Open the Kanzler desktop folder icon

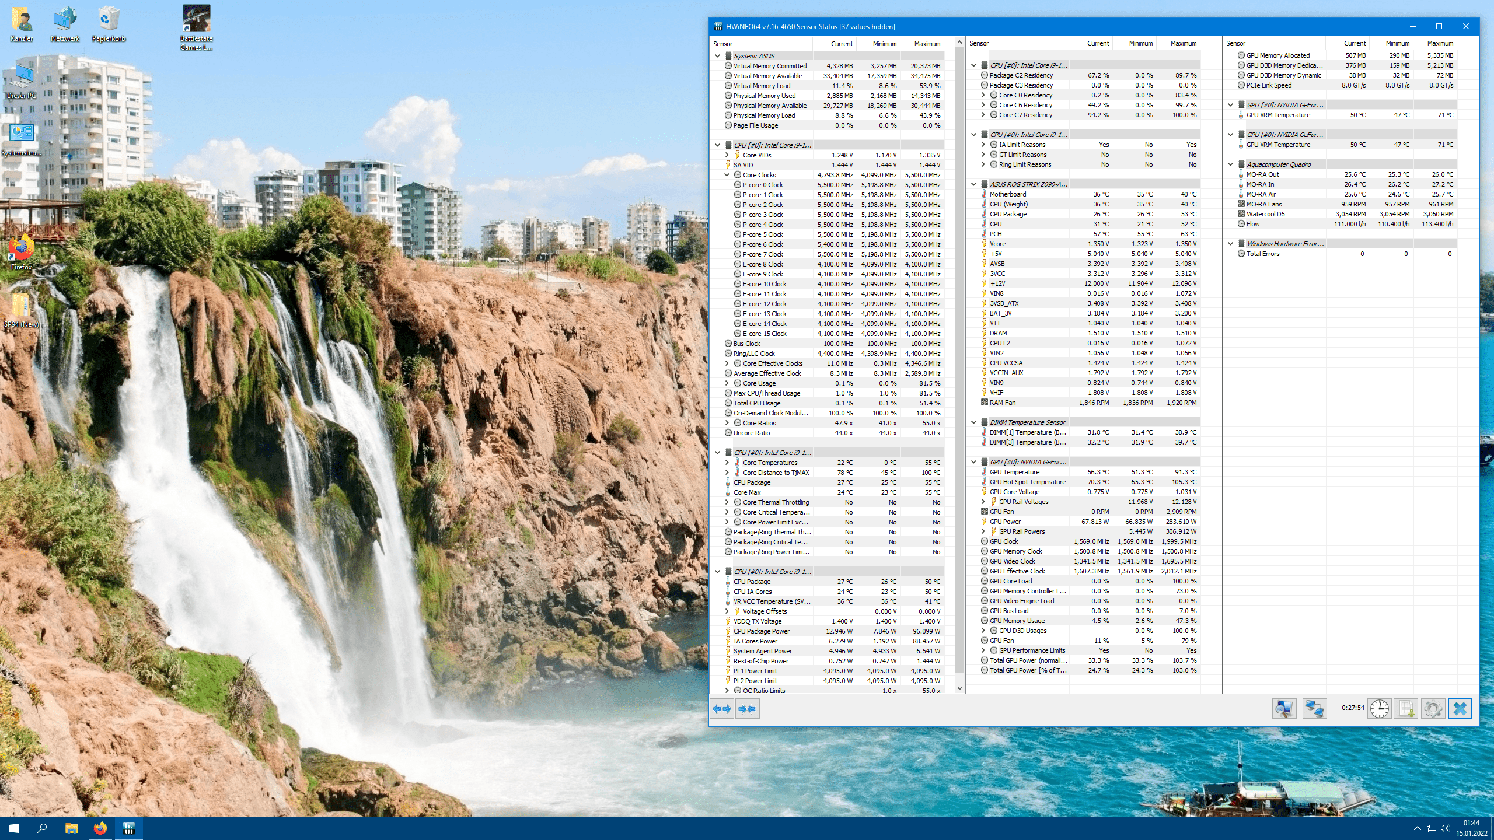(22, 24)
